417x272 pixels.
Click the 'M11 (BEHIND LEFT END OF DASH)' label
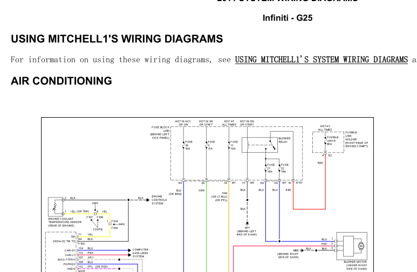coord(247,231)
